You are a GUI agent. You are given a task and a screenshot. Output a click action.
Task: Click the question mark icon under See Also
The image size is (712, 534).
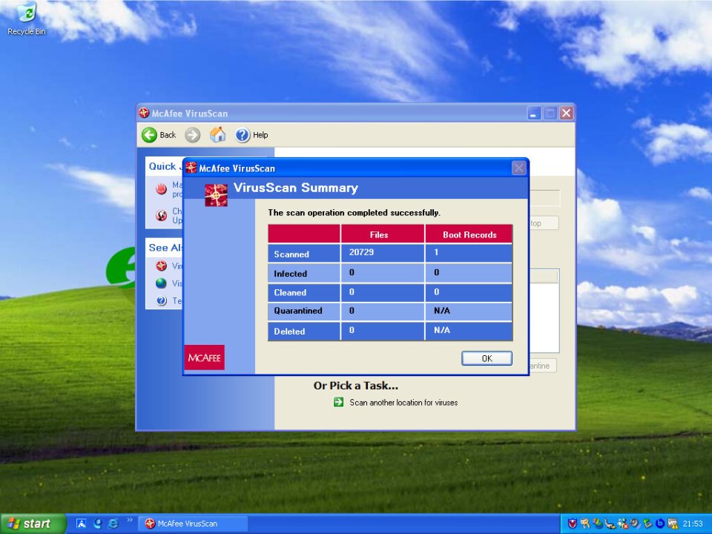coord(161,301)
